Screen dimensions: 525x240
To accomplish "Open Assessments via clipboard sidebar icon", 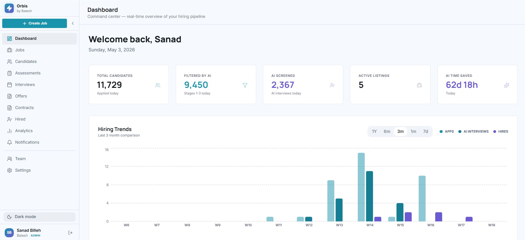I will tap(10, 73).
